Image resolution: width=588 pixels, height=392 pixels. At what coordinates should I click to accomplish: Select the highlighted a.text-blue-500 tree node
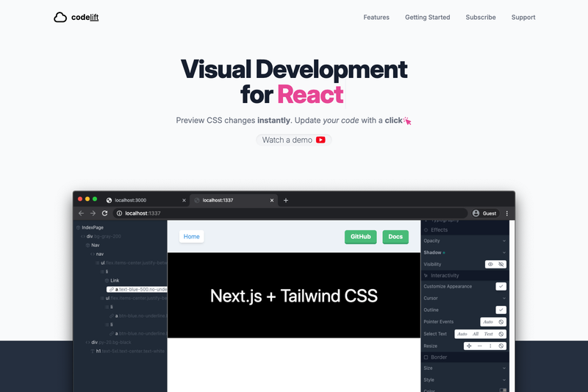[x=137, y=289]
